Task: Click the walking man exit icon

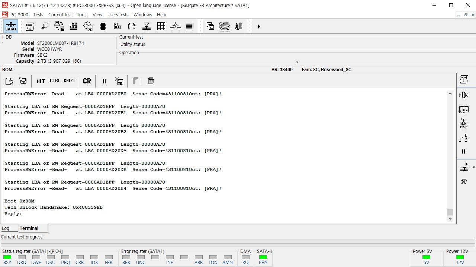Action: point(239,26)
